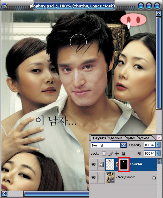The height and width of the screenshot is (198, 163).
Task: Switch to the Channels tab
Action: [x=116, y=138]
